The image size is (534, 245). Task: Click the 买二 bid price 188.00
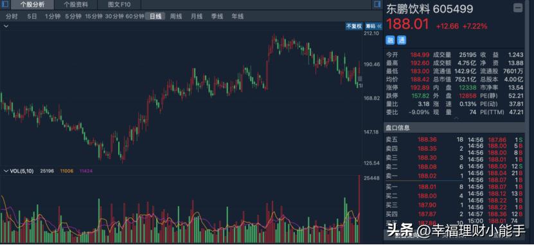[x=427, y=196]
